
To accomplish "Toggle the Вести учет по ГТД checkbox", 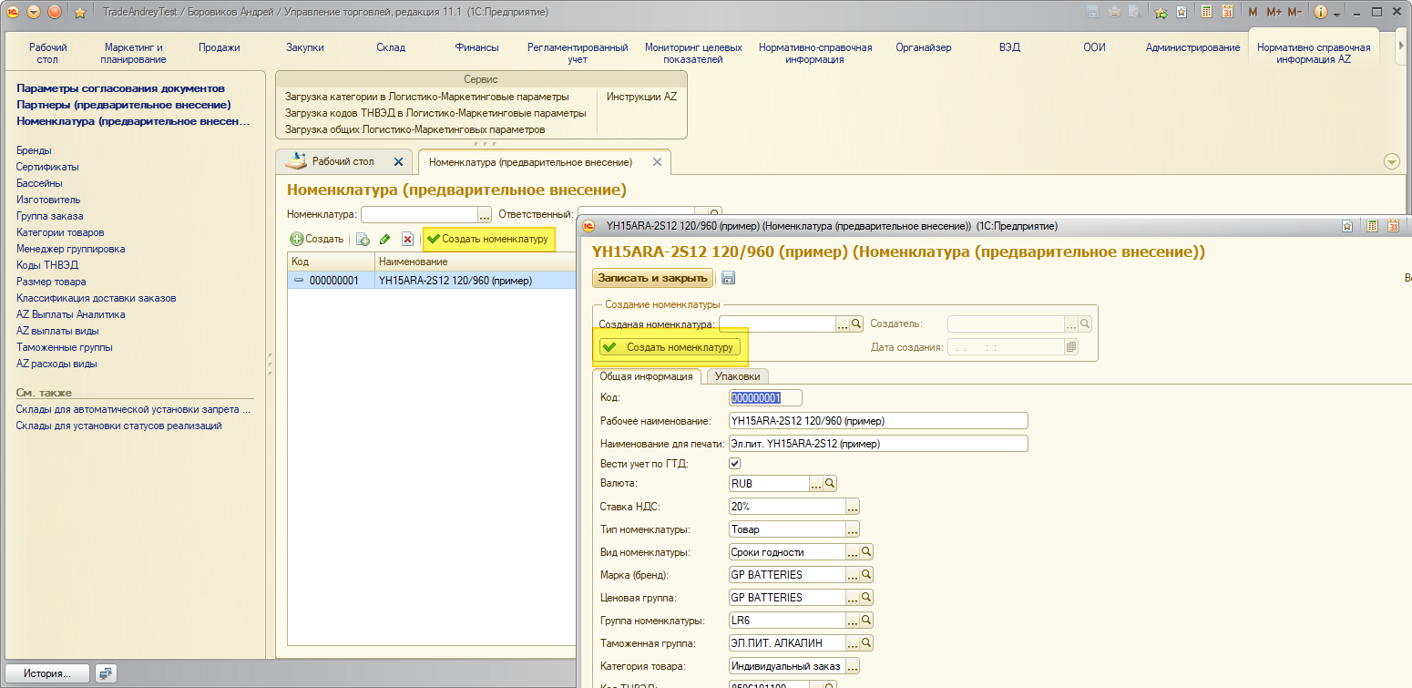I will (x=736, y=464).
